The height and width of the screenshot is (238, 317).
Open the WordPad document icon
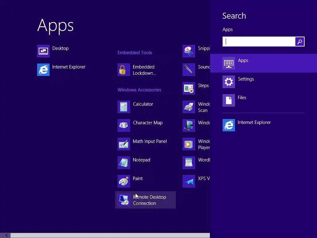[x=189, y=163]
